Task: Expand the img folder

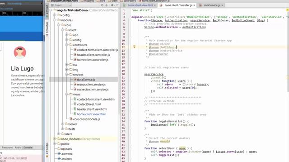Action: 67,70
